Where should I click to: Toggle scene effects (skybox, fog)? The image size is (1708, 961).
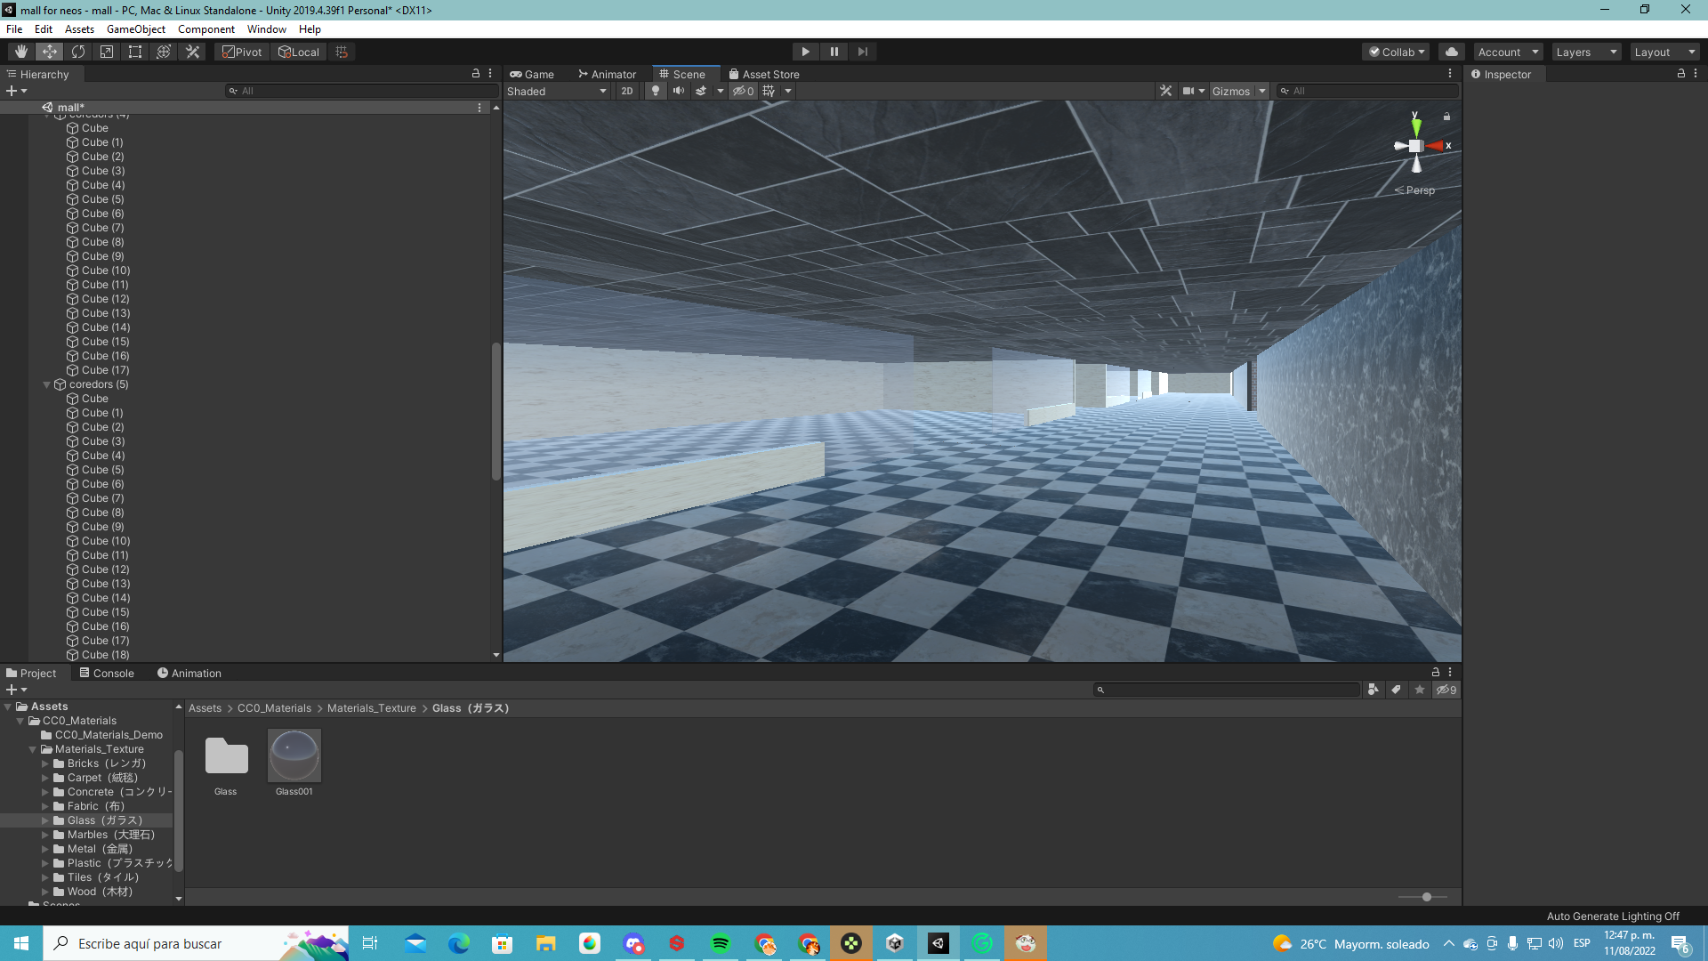tap(701, 91)
